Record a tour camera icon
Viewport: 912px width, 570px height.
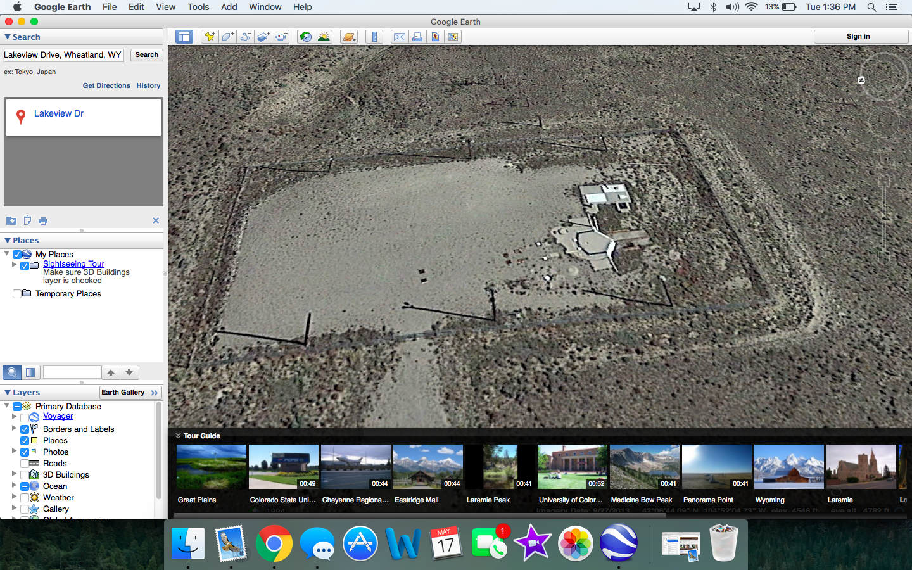pyautogui.click(x=281, y=37)
